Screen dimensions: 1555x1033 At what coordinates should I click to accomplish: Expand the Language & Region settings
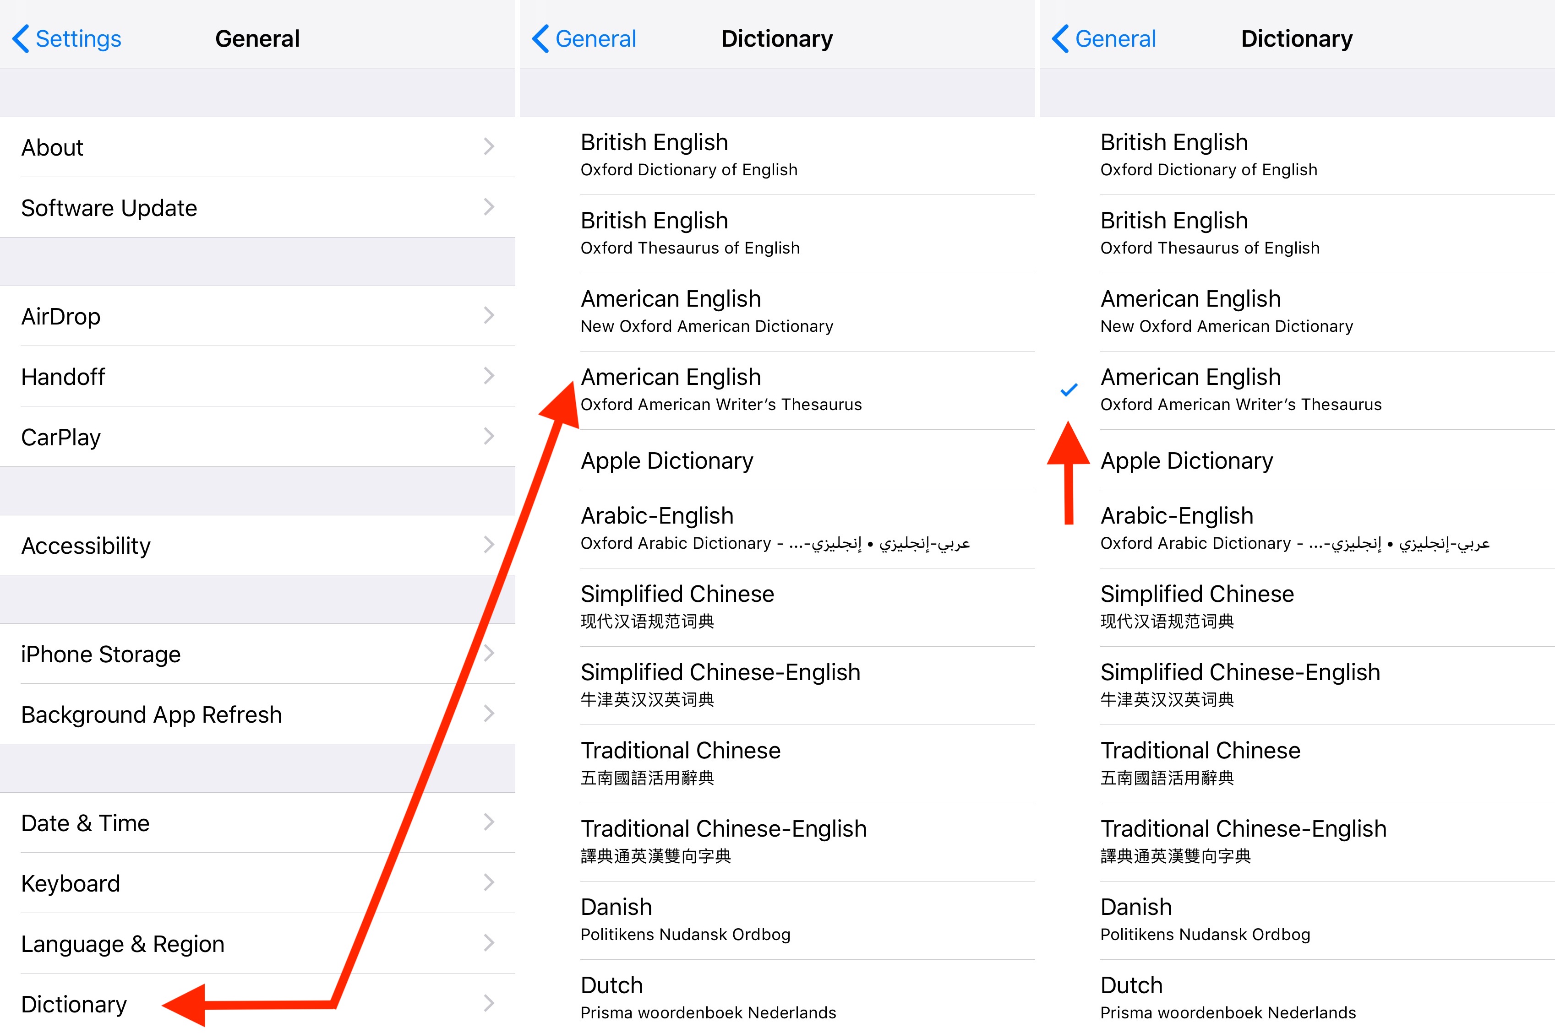coord(123,943)
